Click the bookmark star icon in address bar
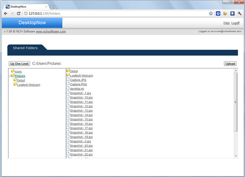 coord(211,14)
